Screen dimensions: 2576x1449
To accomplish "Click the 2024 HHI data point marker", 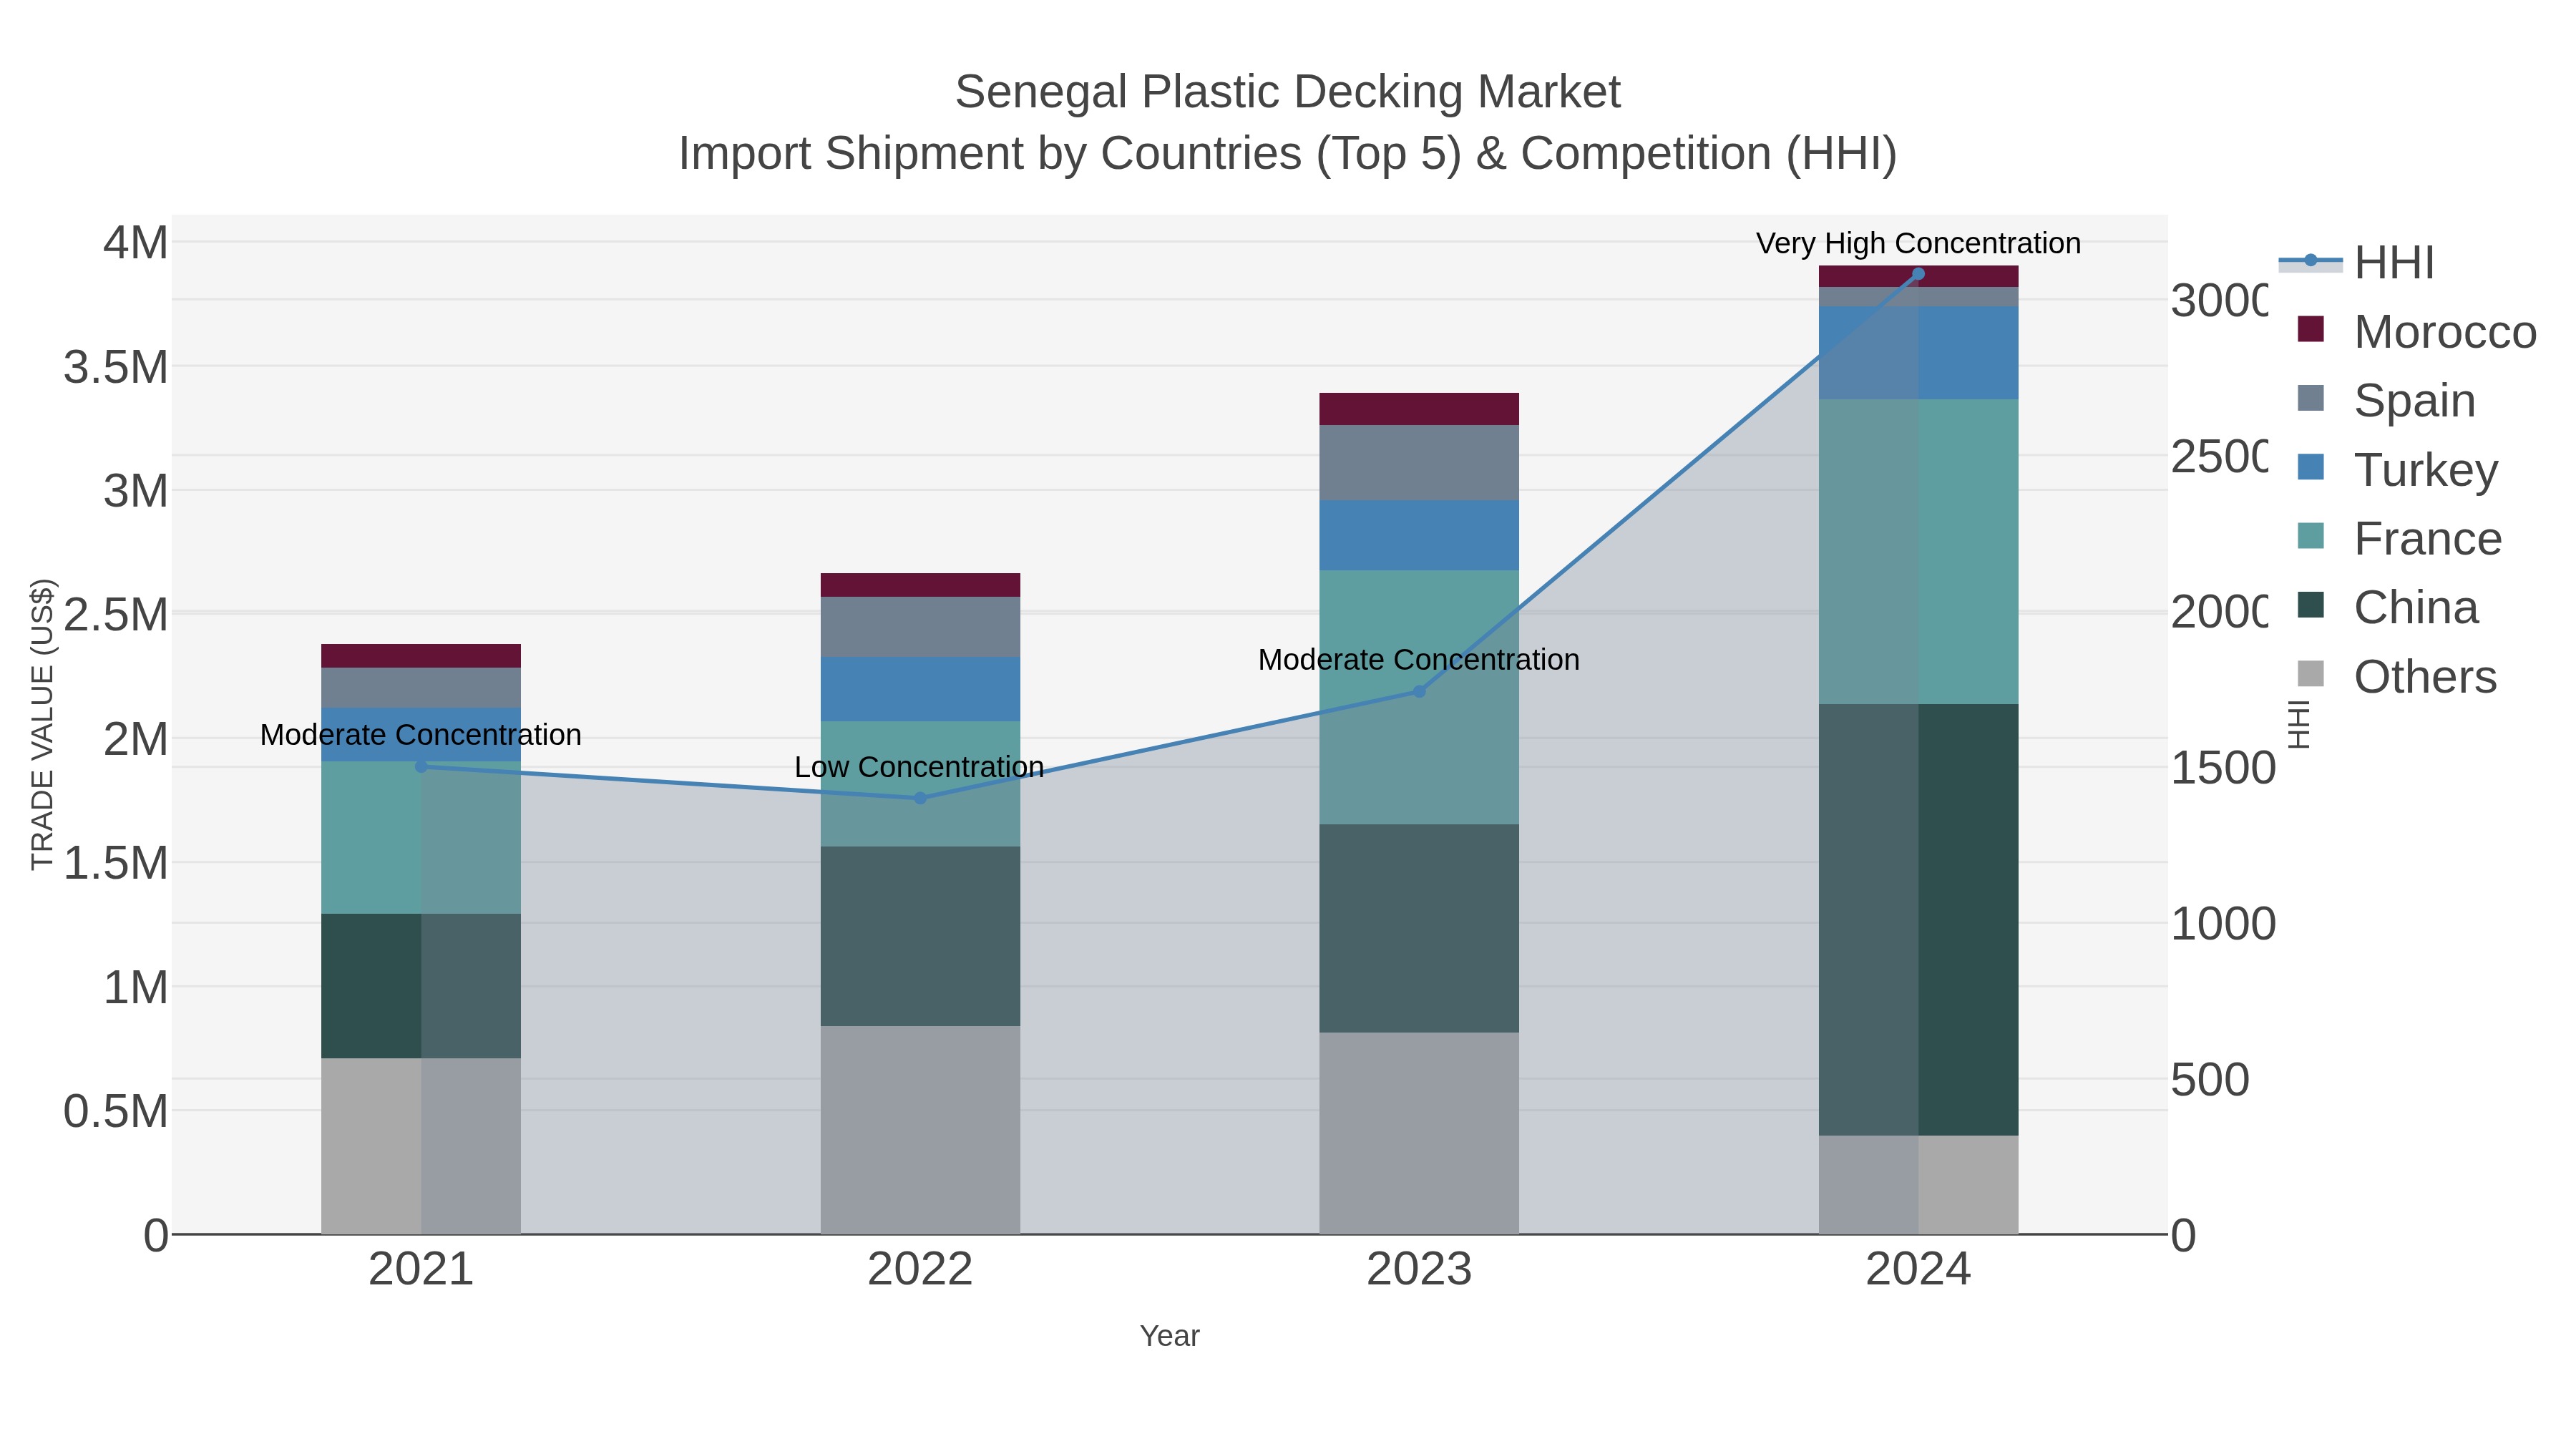I will 1918,274.
